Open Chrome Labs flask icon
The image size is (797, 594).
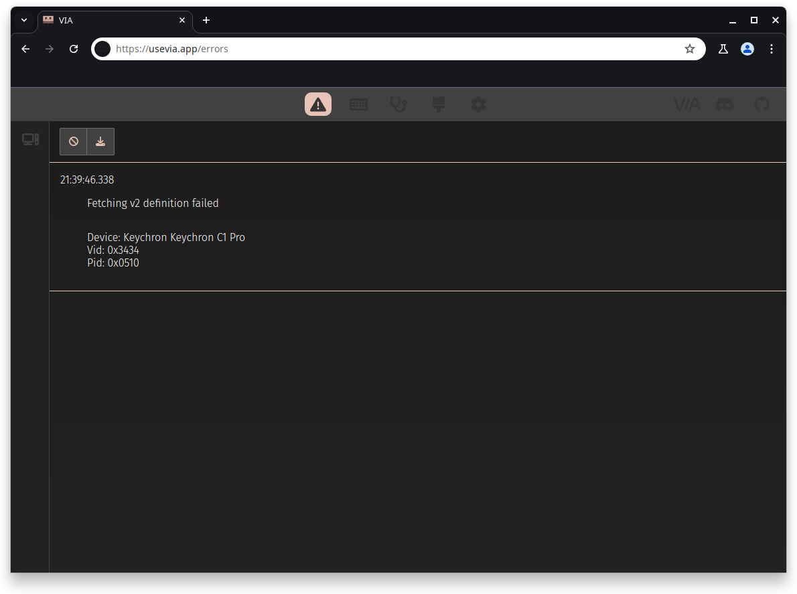[723, 49]
